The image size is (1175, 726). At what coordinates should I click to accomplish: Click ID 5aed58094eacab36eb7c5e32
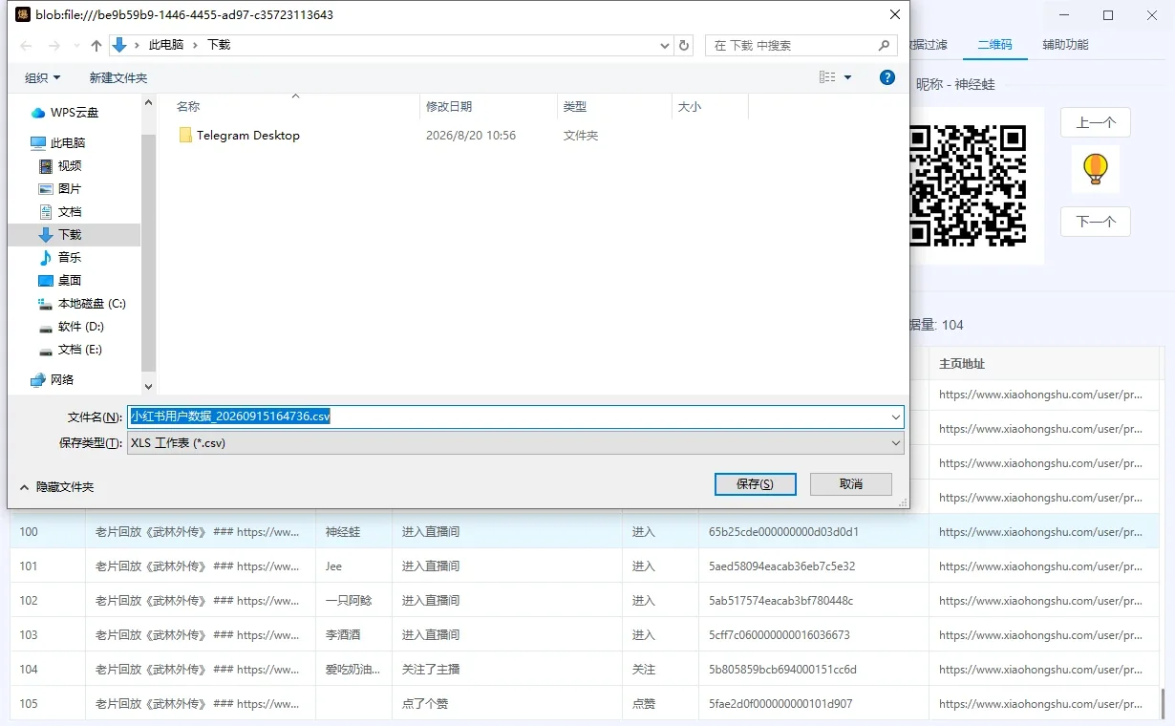[x=782, y=566]
